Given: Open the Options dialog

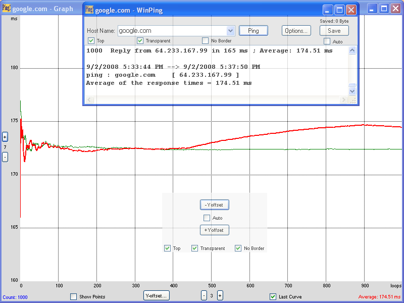Looking at the screenshot, I should click(x=296, y=31).
